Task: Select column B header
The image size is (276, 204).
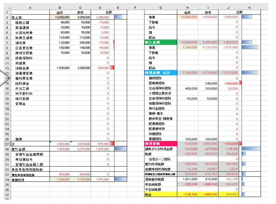Action: coord(60,7)
